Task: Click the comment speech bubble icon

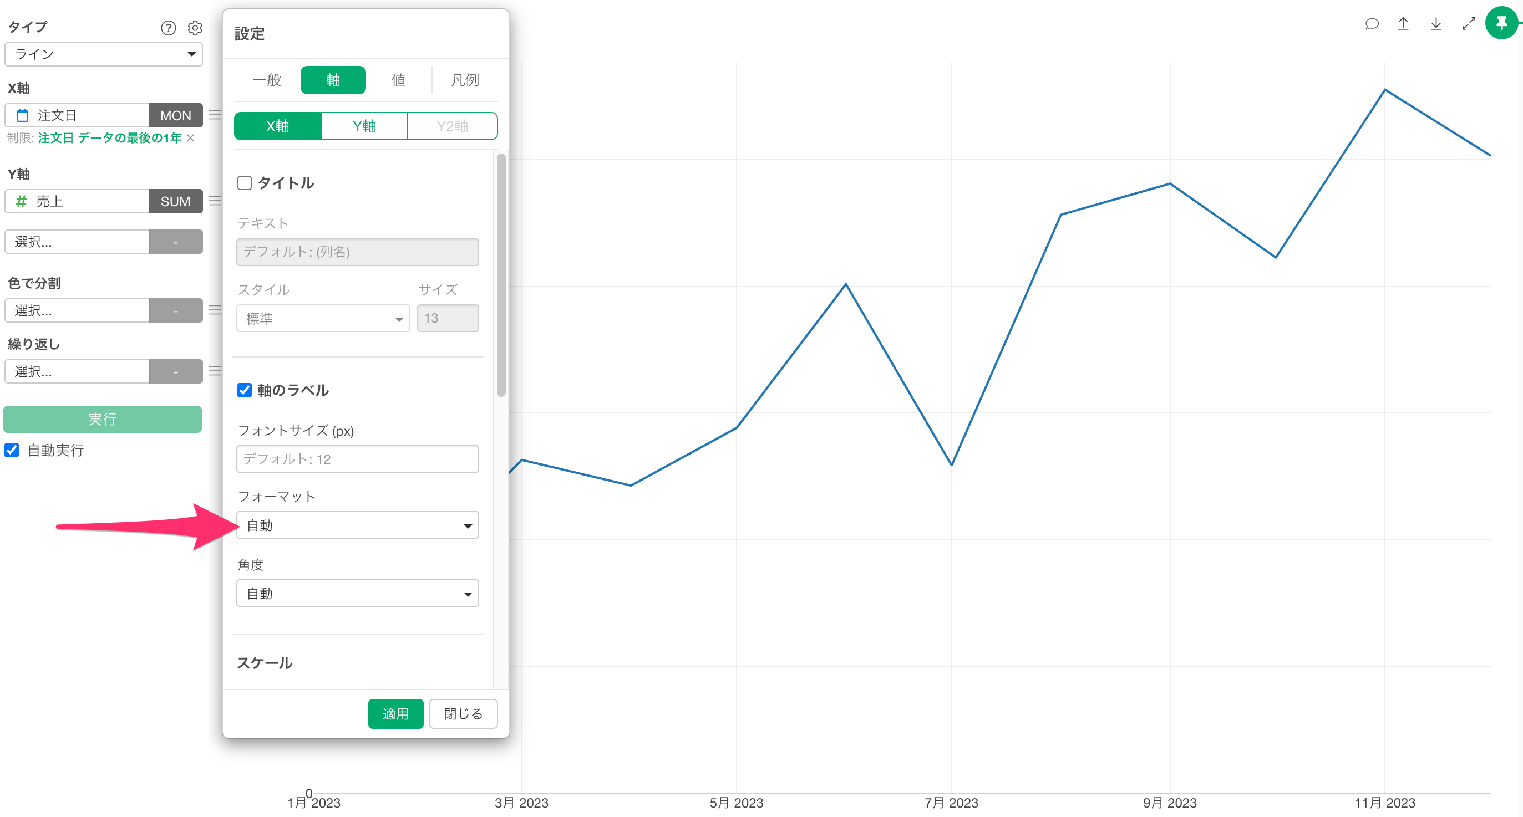Action: (x=1372, y=24)
